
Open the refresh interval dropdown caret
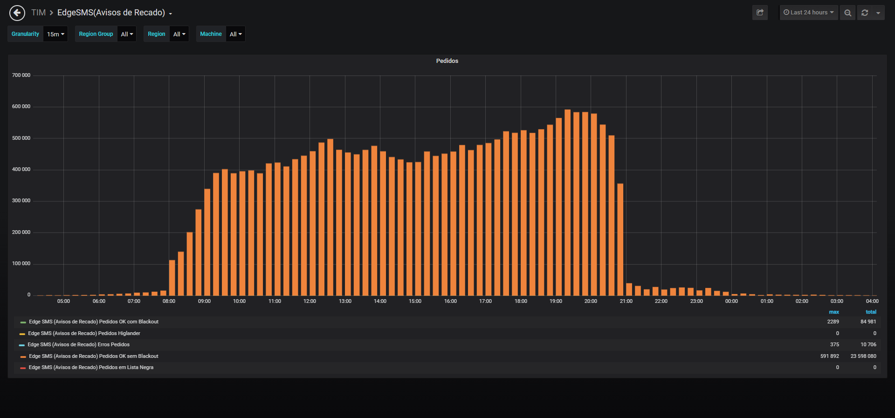[878, 13]
